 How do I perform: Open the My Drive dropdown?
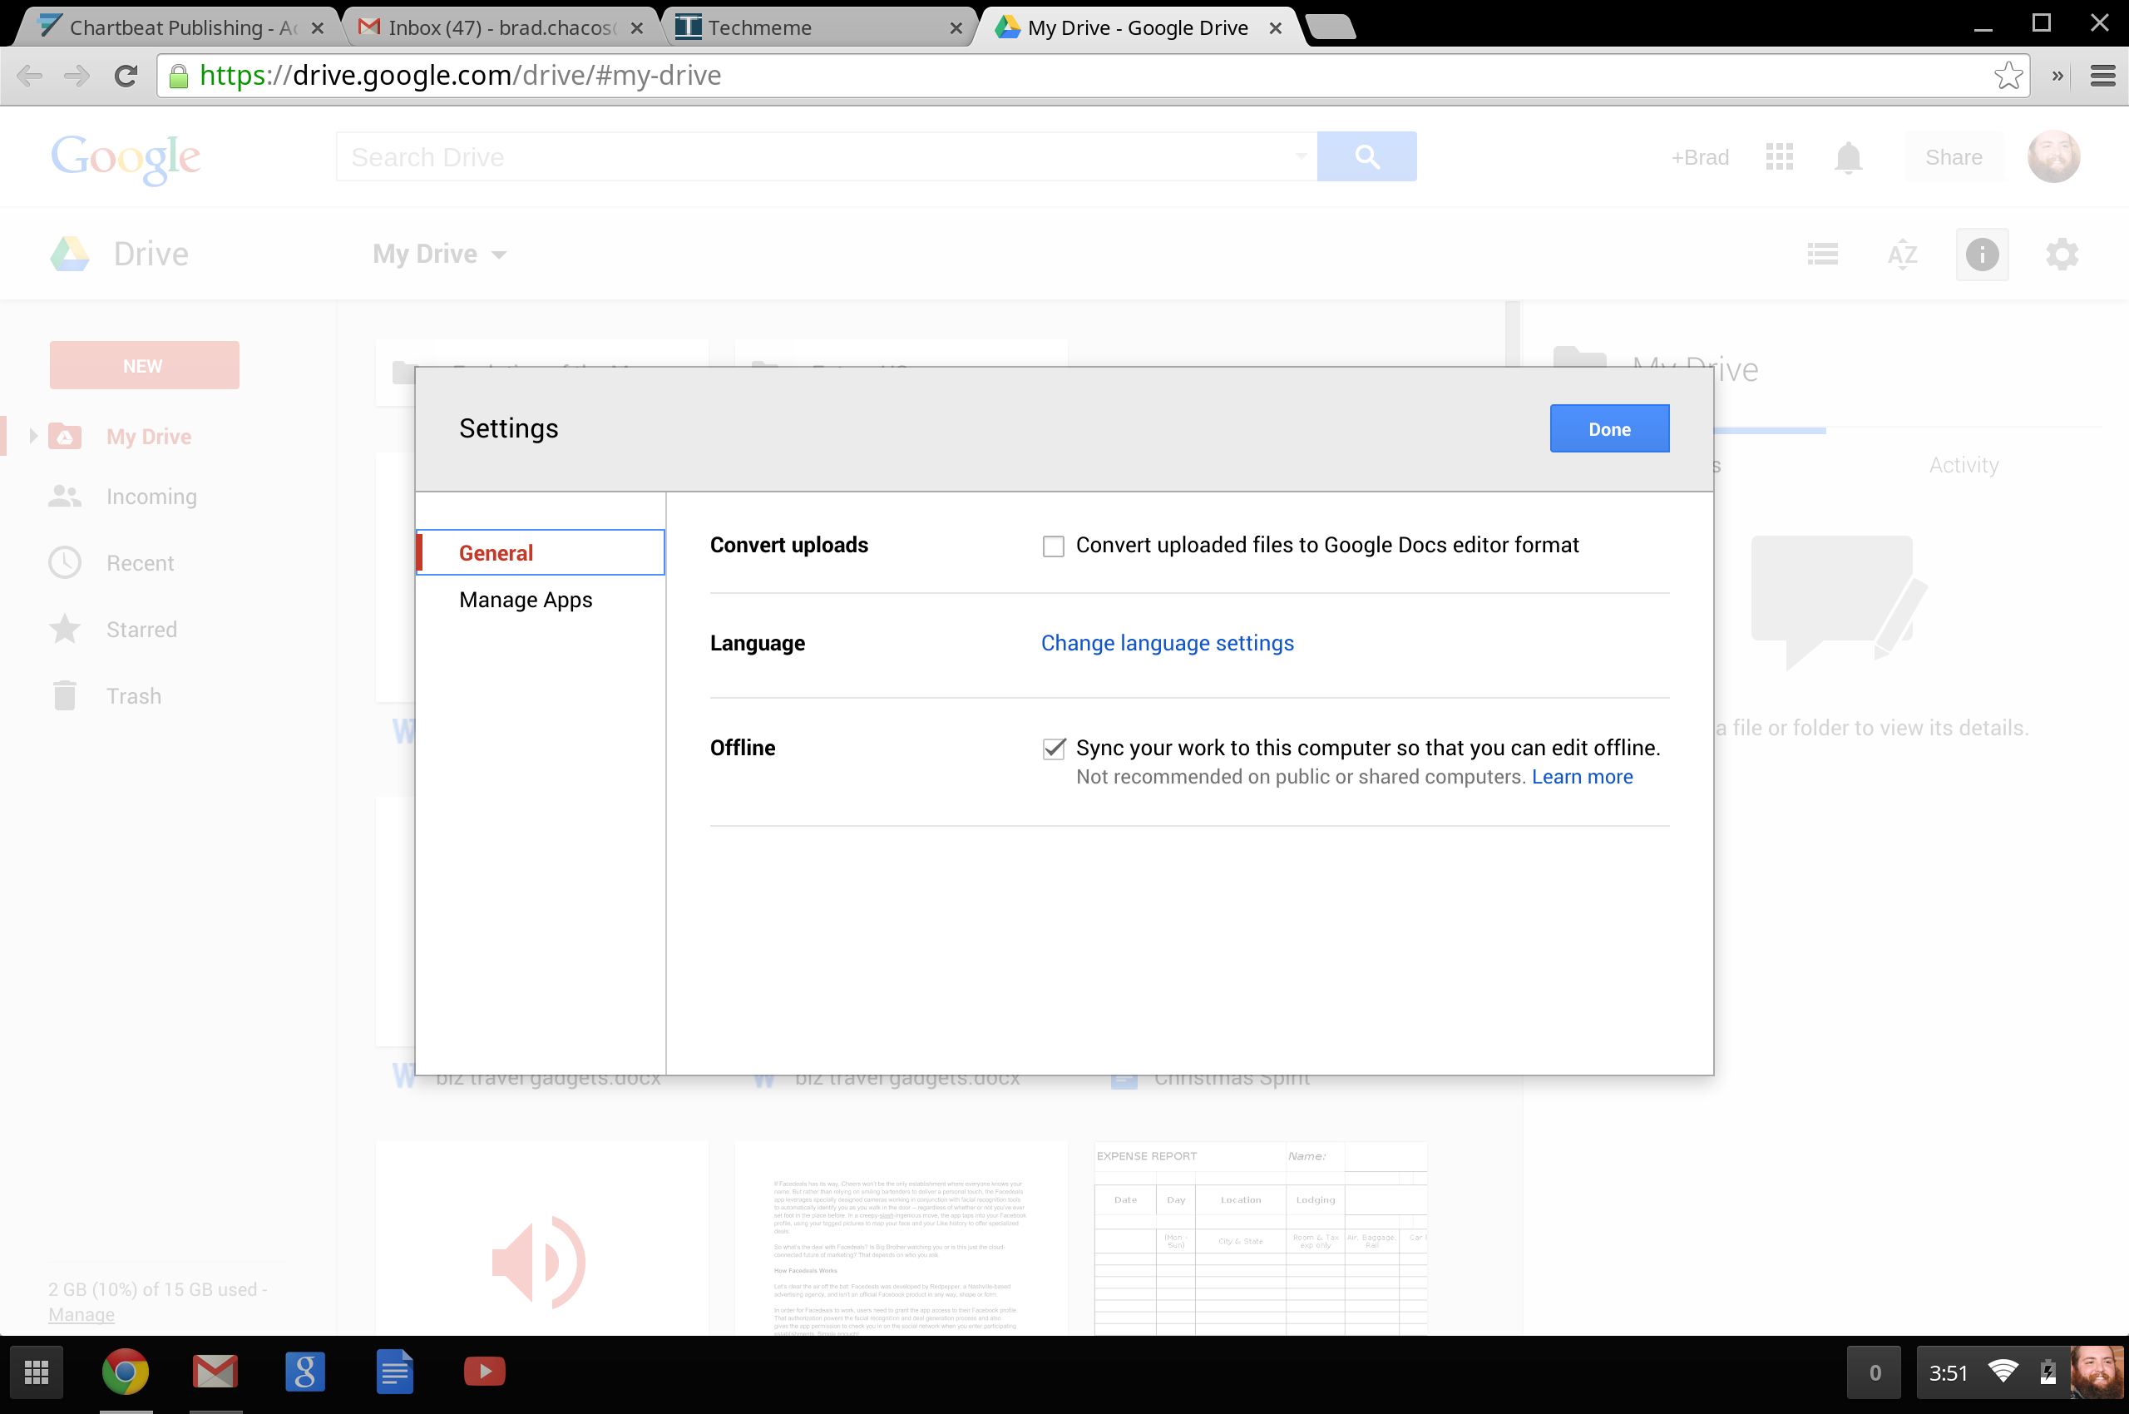[439, 255]
